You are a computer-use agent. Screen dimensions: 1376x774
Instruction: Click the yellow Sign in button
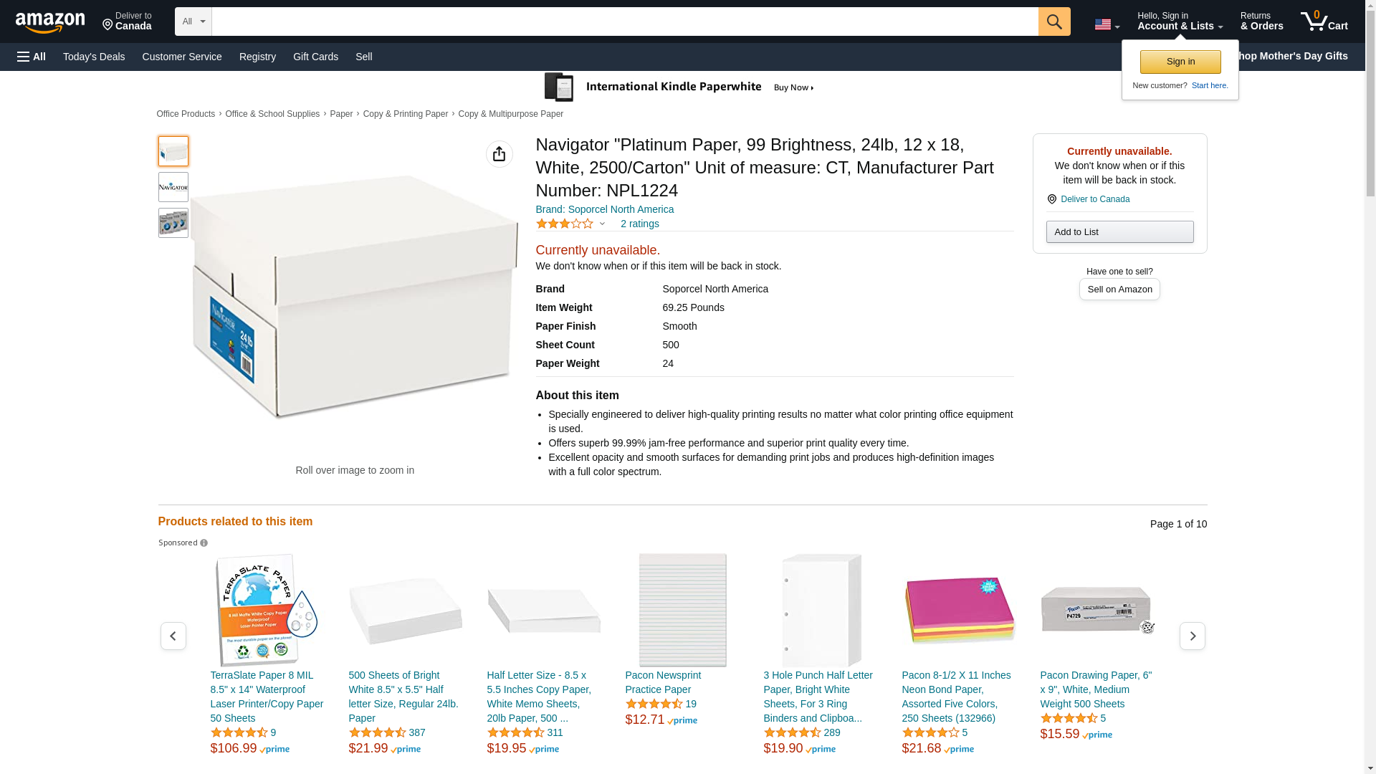pyautogui.click(x=1180, y=62)
